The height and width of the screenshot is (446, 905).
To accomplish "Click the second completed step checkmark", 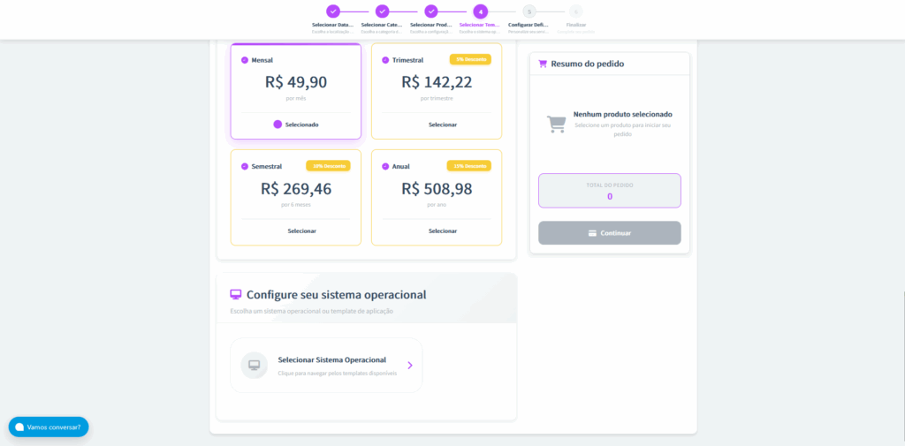I will coord(382,11).
